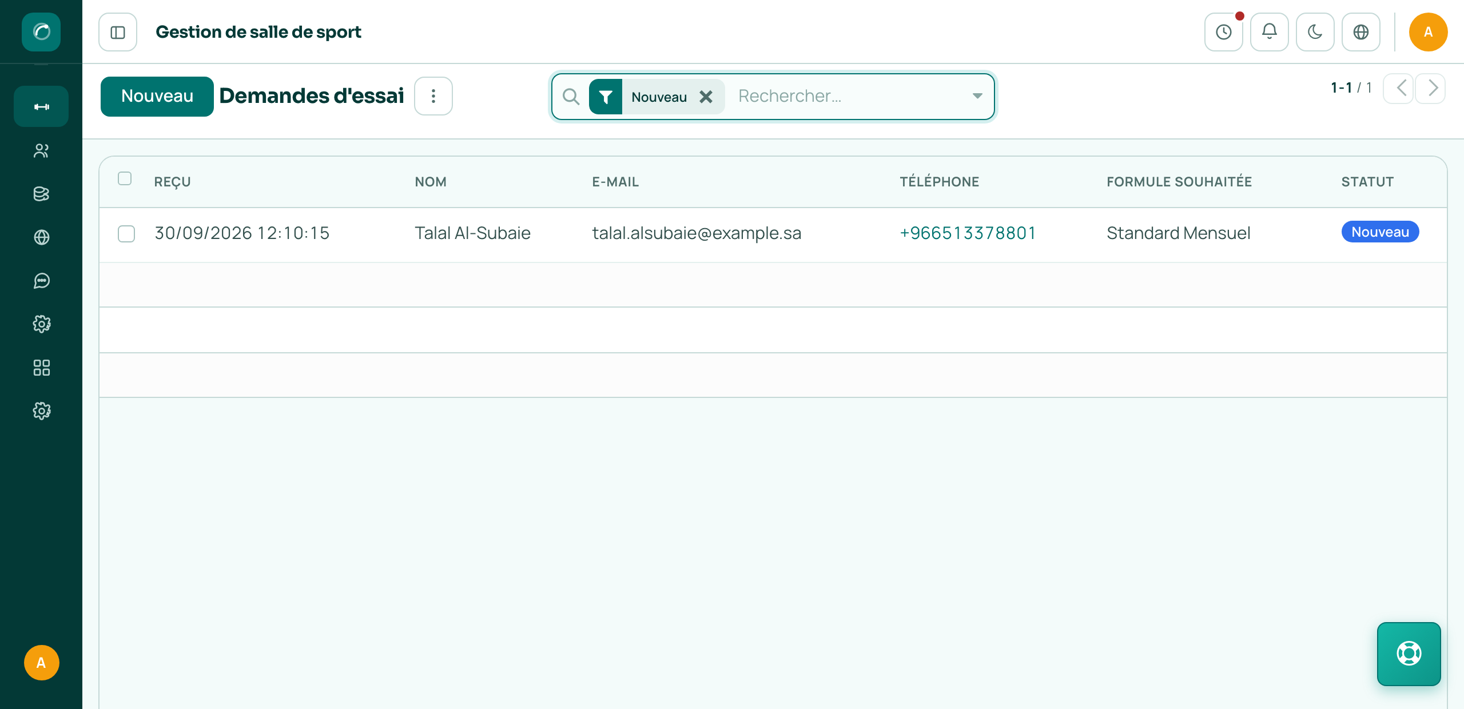Switch to dark mode with moon icon
Image resolution: width=1464 pixels, height=709 pixels.
click(x=1315, y=32)
